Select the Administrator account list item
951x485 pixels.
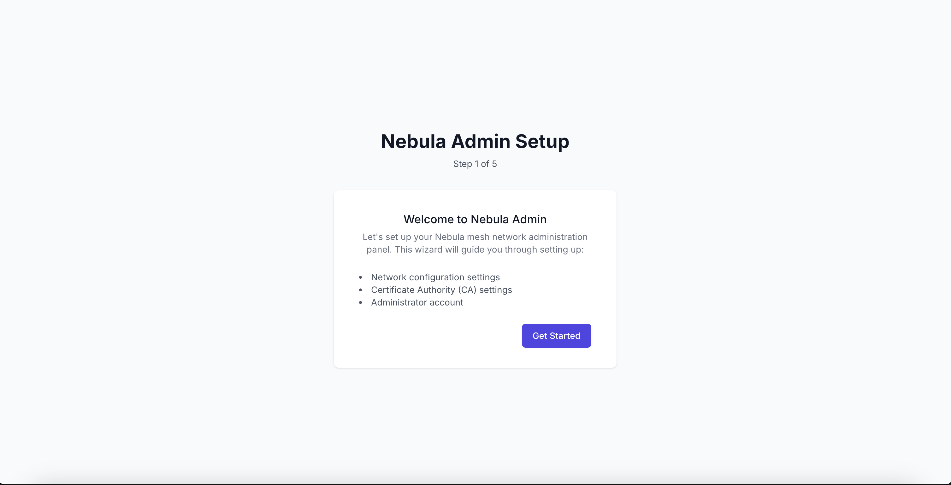coord(417,302)
